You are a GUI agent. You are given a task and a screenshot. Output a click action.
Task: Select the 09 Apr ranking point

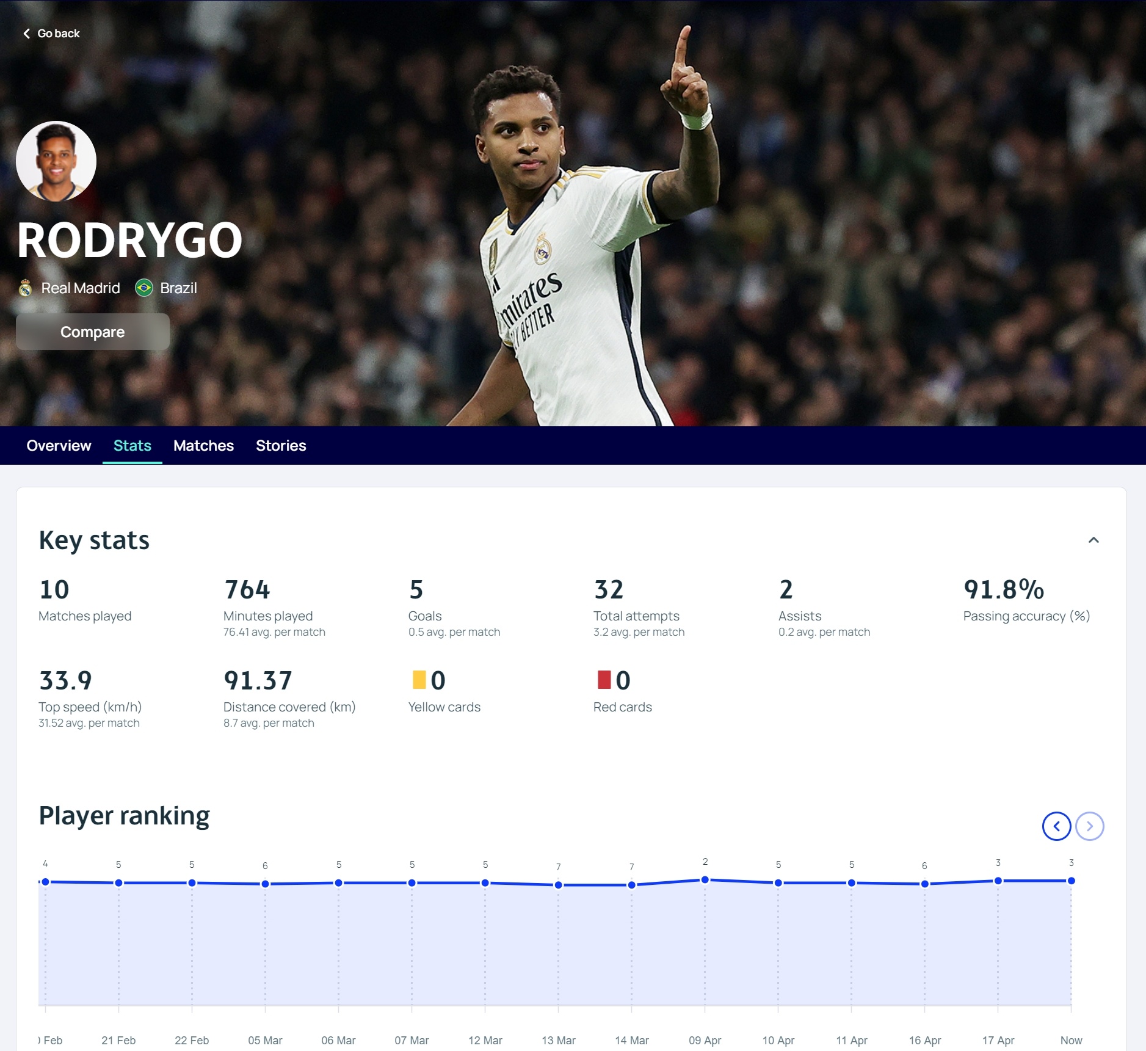tap(705, 880)
